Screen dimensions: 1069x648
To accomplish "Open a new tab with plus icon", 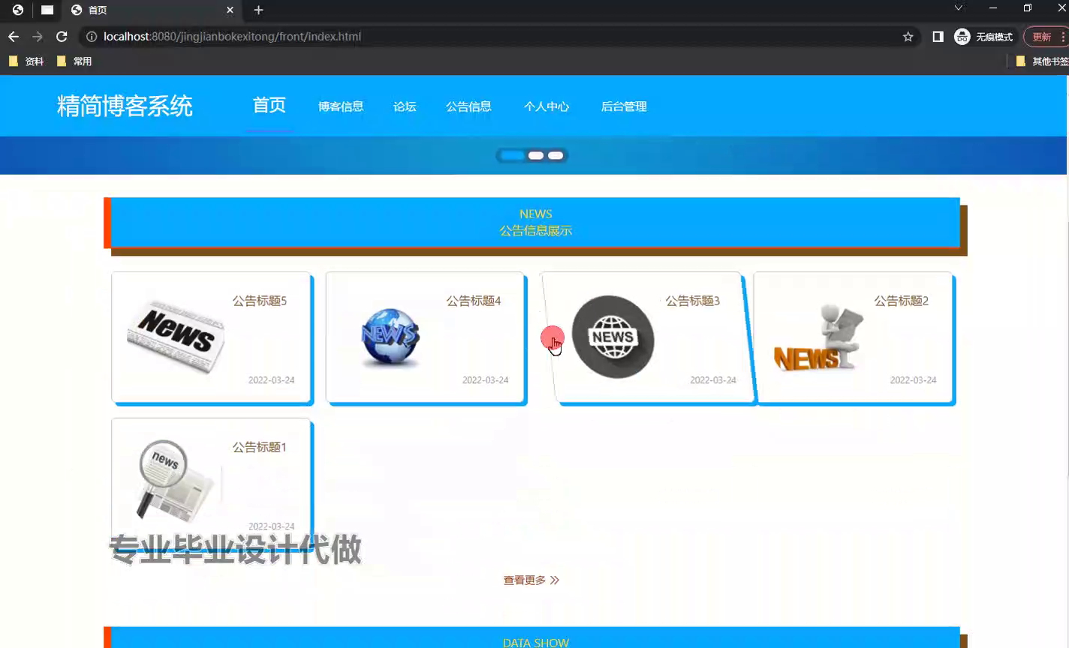I will coord(258,10).
